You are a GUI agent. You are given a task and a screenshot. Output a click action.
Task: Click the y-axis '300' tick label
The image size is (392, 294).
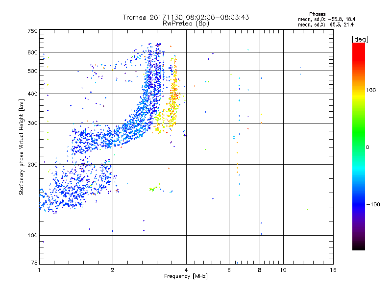(x=32, y=123)
